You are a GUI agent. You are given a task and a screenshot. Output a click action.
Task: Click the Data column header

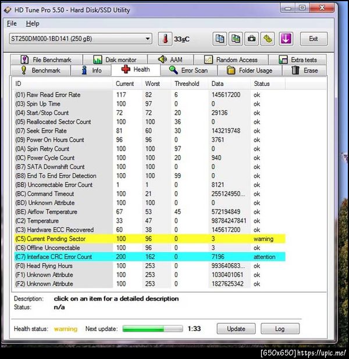click(229, 84)
